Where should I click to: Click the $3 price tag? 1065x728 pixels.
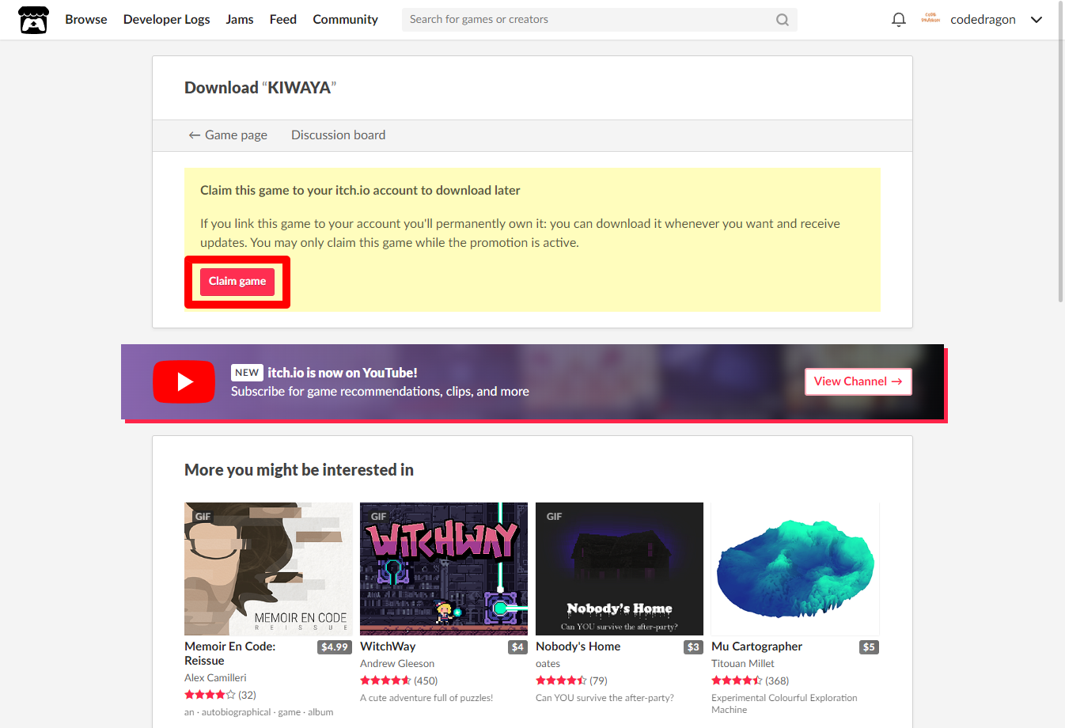click(693, 647)
